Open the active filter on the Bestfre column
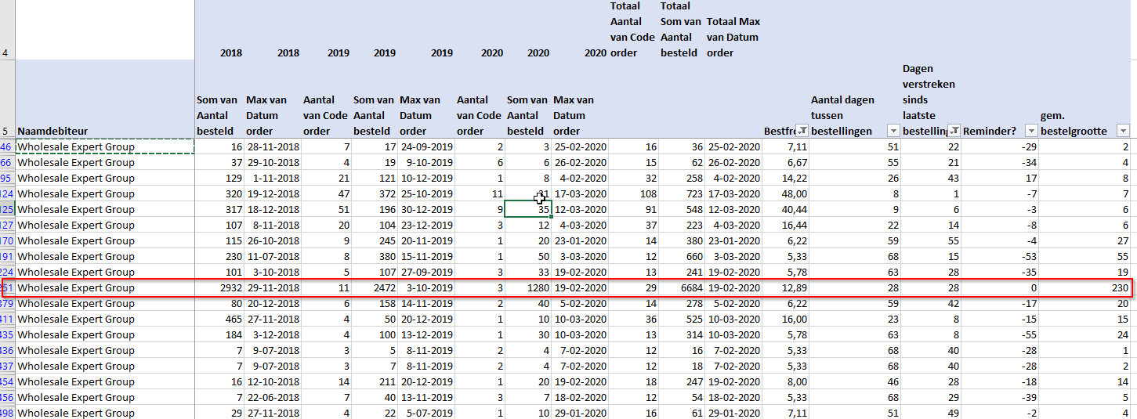Screen dimensions: 1137x419 [802, 131]
